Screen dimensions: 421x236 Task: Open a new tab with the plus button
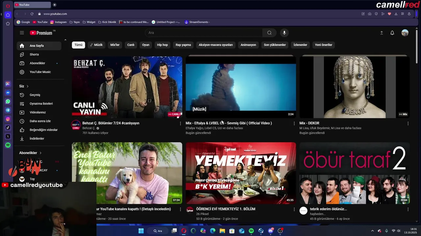pyautogui.click(x=55, y=5)
